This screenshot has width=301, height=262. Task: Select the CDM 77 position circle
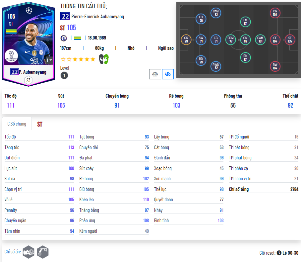230,40
